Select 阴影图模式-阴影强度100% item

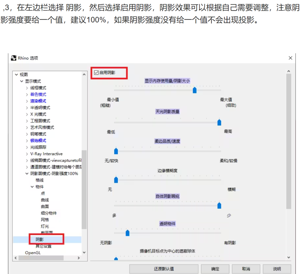pos(54,174)
